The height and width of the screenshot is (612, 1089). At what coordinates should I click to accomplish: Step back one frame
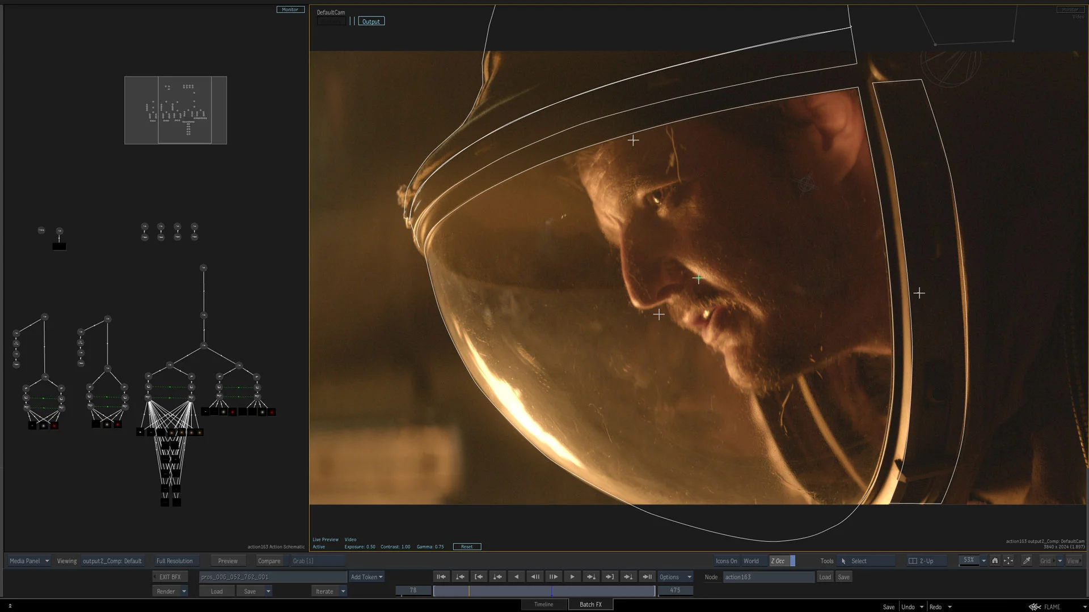535,577
